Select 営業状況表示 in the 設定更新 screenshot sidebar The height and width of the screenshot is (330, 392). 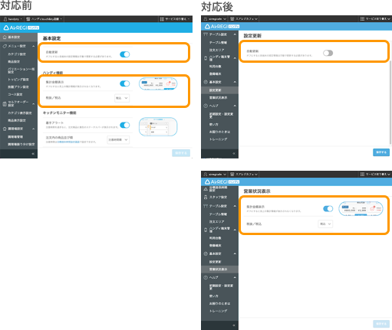(x=218, y=98)
